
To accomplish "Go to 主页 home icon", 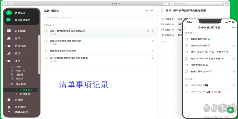I will (9, 38).
